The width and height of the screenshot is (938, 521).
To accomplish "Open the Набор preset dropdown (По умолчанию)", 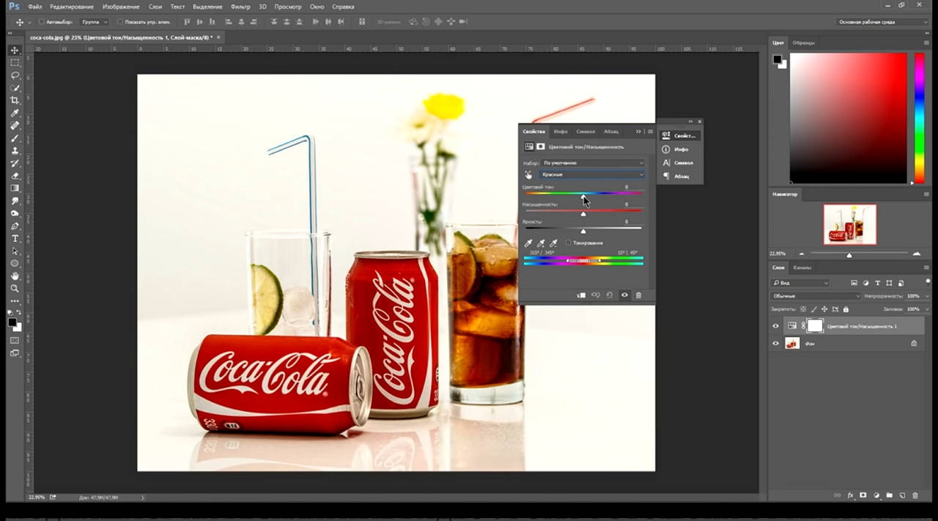I will [592, 163].
